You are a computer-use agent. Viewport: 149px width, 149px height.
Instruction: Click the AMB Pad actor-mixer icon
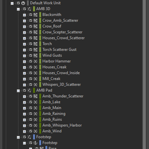pyautogui.click(x=29, y=91)
